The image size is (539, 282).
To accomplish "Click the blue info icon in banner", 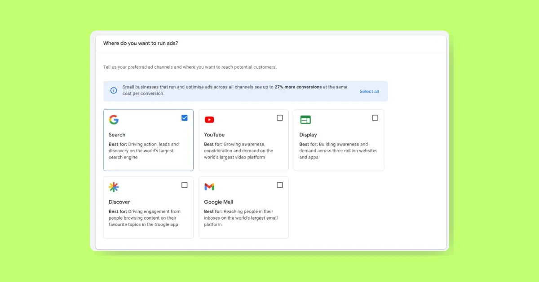I will pos(114,90).
